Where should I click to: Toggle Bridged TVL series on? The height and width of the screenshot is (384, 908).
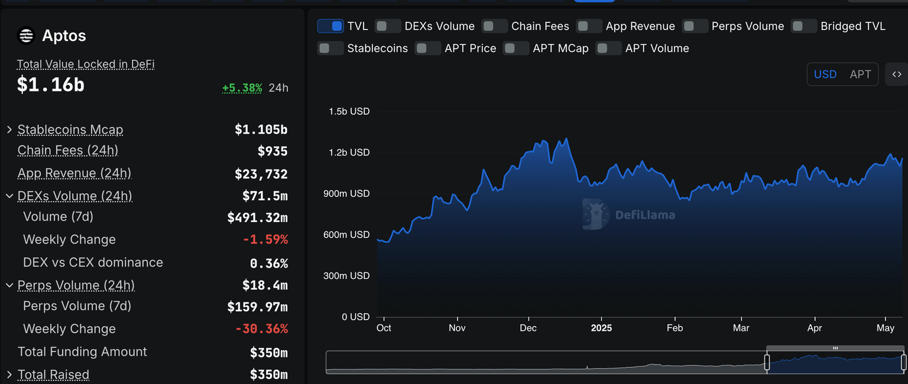(804, 26)
